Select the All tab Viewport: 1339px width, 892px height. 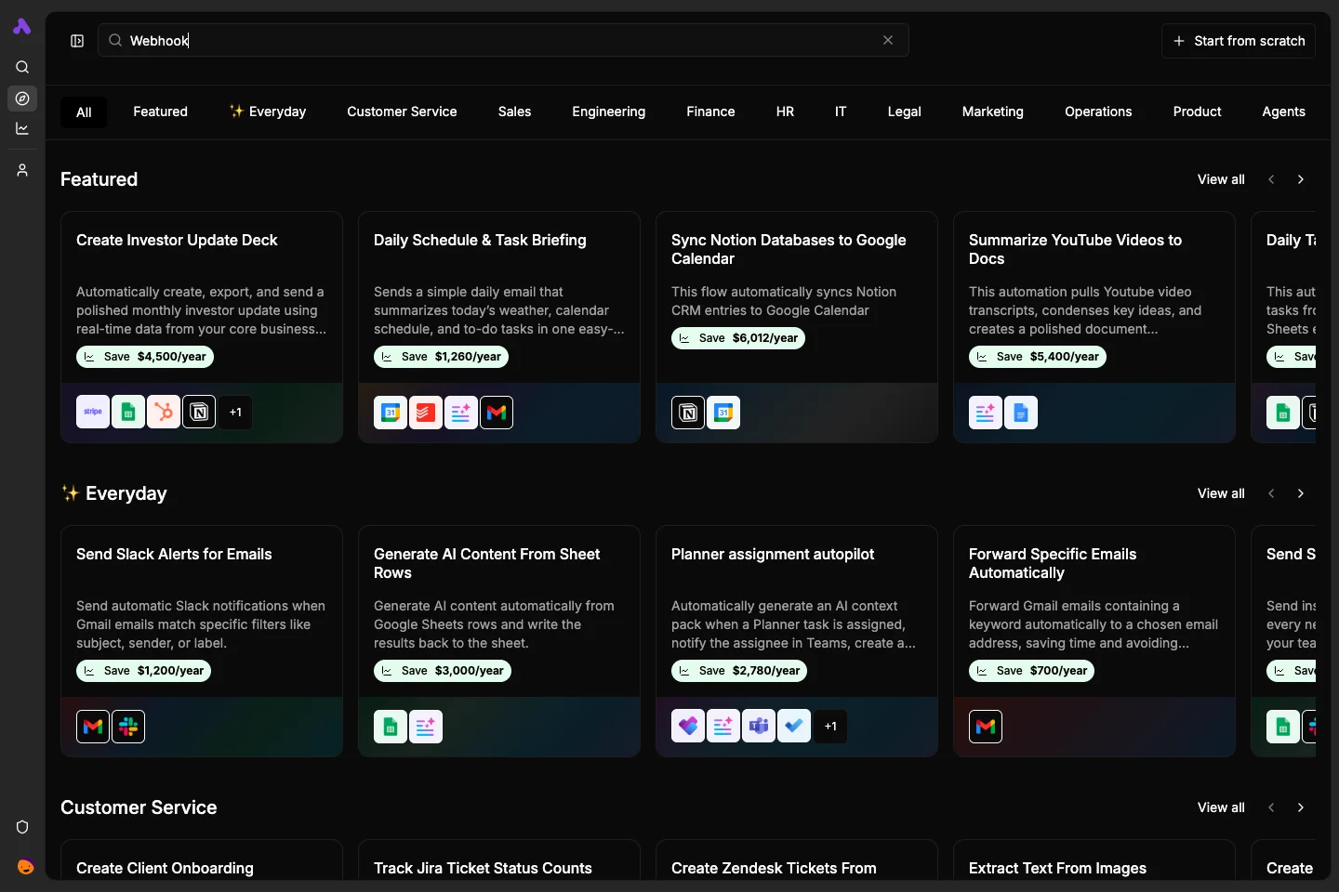click(84, 112)
